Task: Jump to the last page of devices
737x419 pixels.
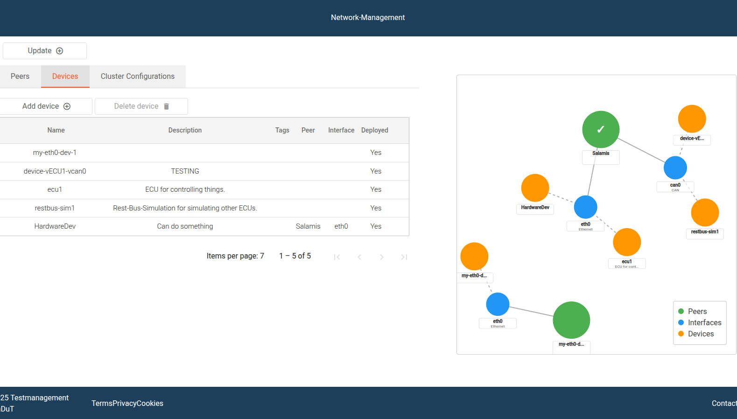Action: (x=404, y=257)
